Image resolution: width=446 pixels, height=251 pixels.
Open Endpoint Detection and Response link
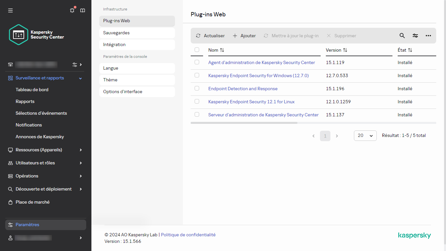click(243, 89)
